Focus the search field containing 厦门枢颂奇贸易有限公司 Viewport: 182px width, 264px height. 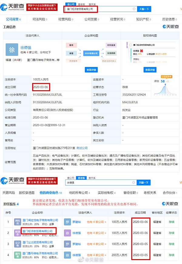pos(101,9)
